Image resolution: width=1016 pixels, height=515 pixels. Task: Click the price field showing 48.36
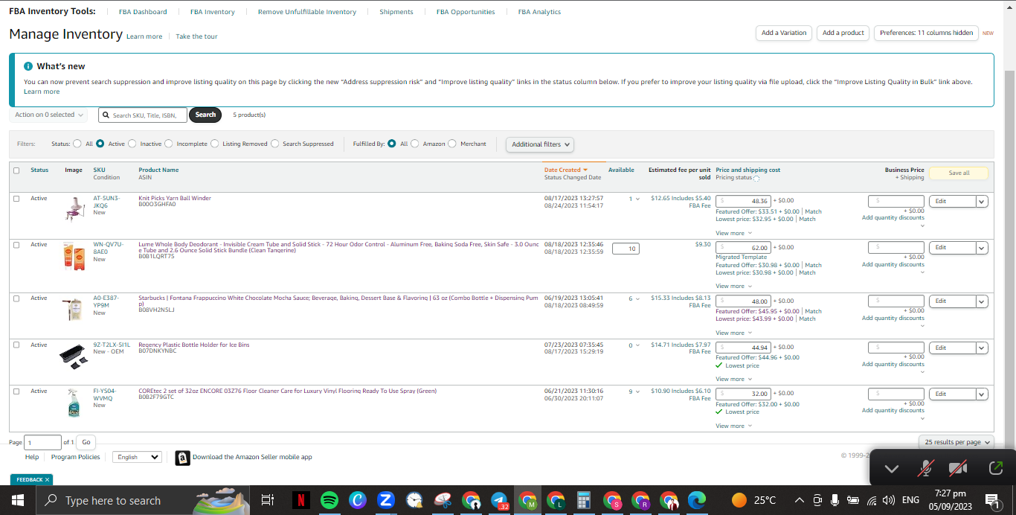click(744, 201)
